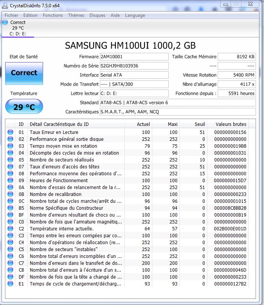This screenshot has height=305, width=264.
Task: Click the cache size field 8192 KB
Action: 236,57
